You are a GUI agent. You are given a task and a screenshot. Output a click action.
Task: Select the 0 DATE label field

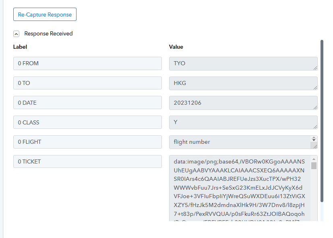[87, 103]
